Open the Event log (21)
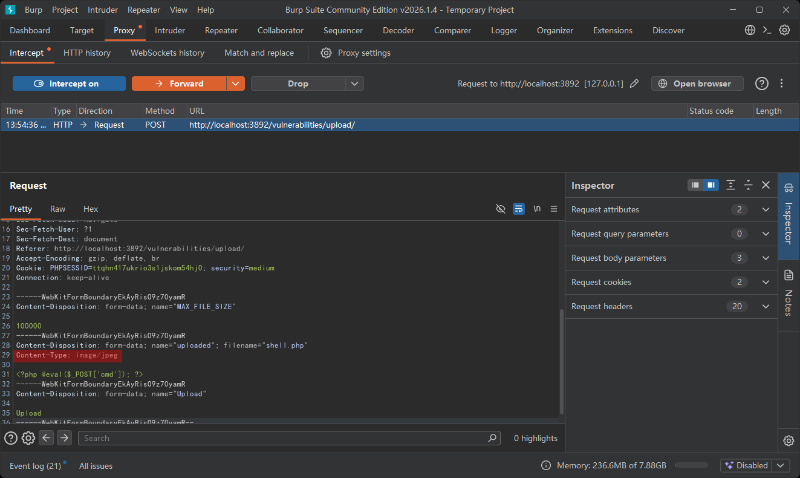 (x=36, y=466)
